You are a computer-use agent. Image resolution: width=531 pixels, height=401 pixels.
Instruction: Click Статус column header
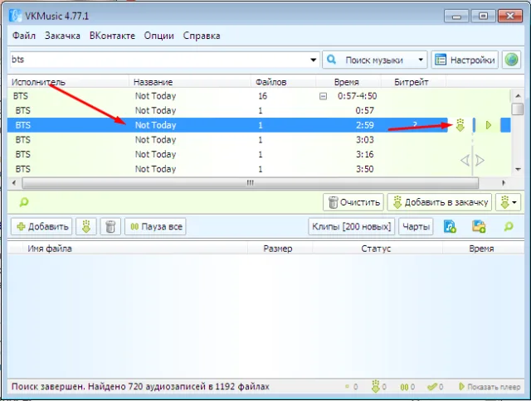377,249
